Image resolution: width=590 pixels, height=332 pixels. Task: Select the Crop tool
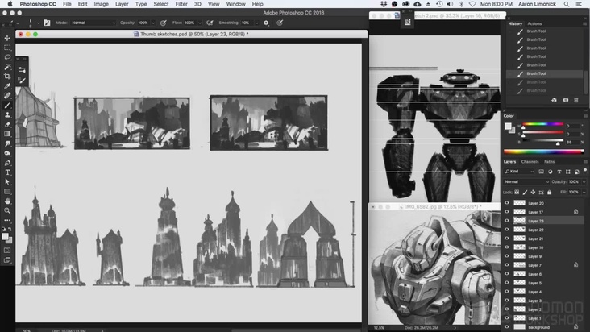[8, 76]
